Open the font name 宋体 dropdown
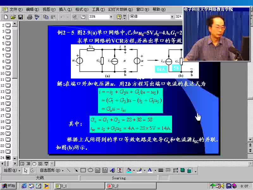 [x=172, y=17]
